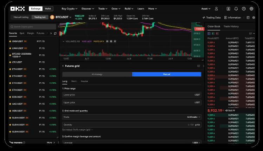Image resolution: width=263 pixels, height=151 pixels.
Task: Select the Manual strategy button
Action: click(167, 74)
